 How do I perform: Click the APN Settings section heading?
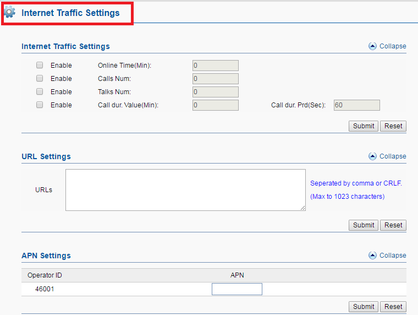coord(46,256)
